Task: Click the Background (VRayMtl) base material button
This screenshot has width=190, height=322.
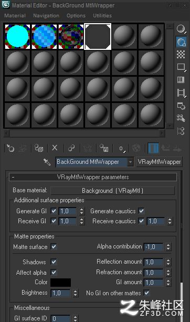Action: click(x=112, y=191)
